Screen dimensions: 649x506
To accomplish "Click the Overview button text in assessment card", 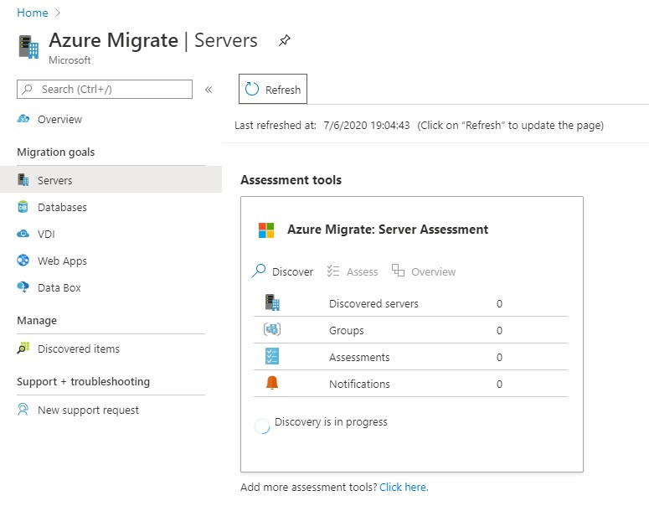I will [x=433, y=271].
